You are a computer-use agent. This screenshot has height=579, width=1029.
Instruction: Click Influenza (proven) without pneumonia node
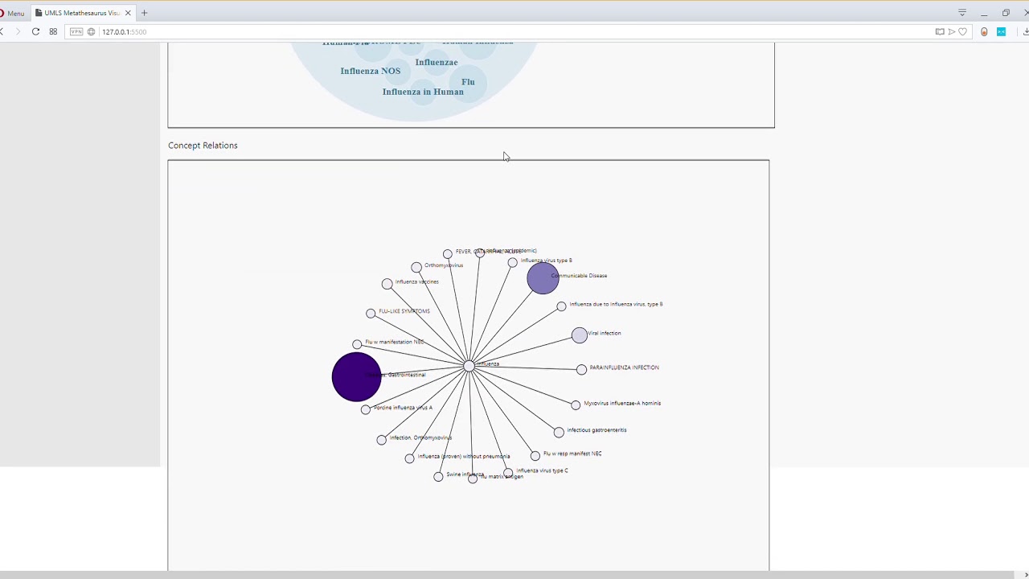409,458
